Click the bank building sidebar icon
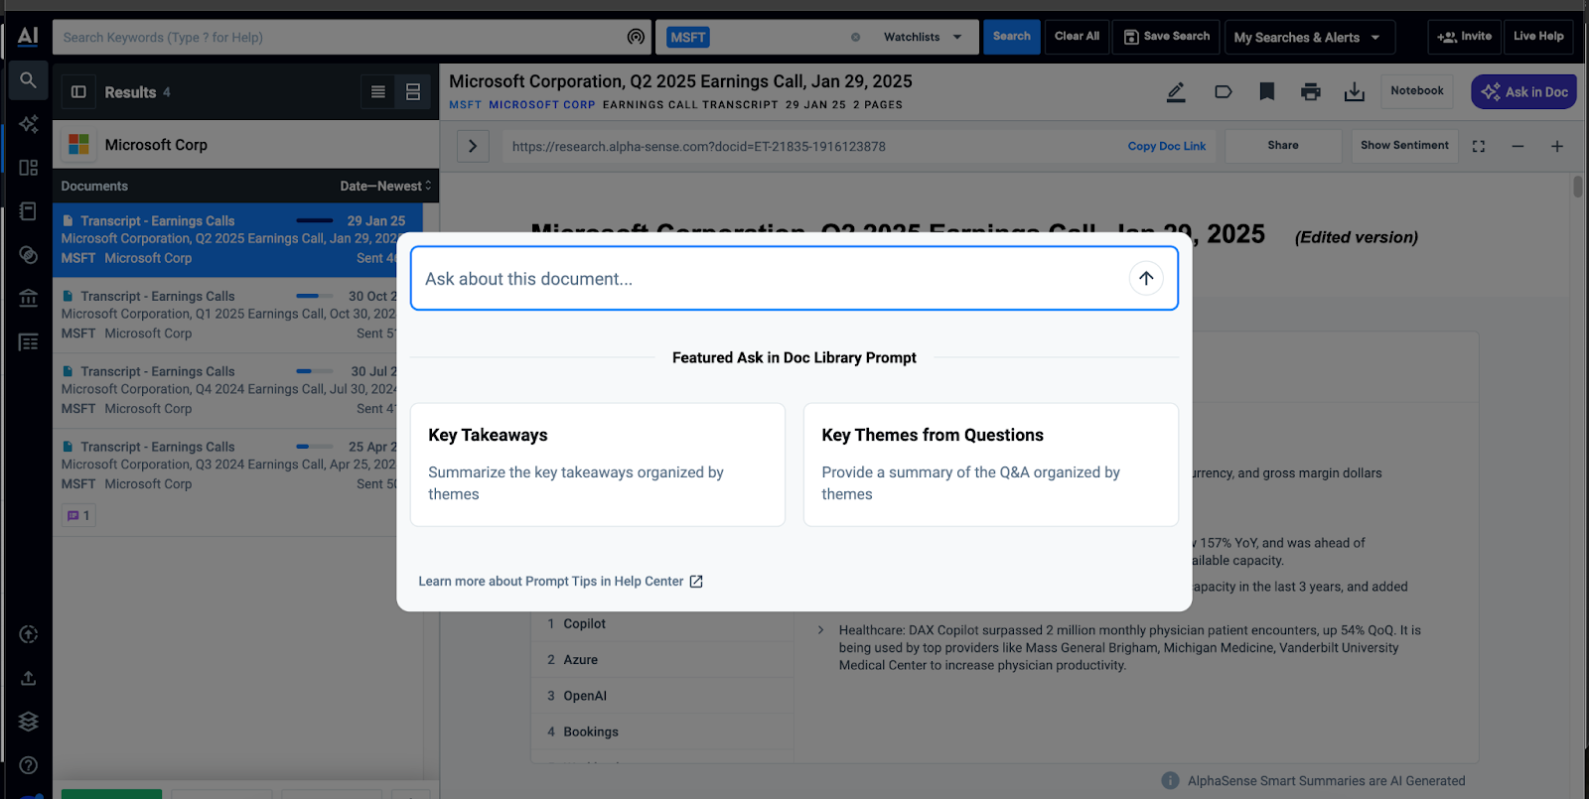 [x=28, y=298]
